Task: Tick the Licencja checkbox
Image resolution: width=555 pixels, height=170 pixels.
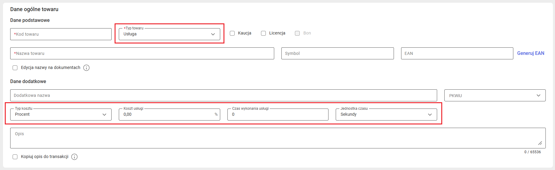Action: (x=263, y=33)
